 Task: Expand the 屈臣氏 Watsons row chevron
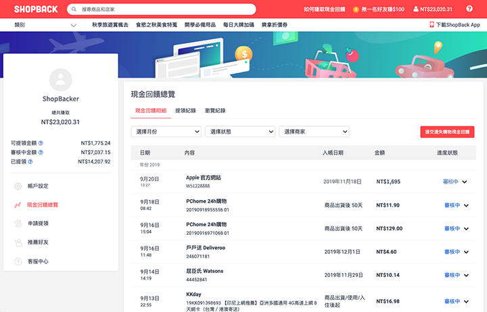tap(466, 275)
